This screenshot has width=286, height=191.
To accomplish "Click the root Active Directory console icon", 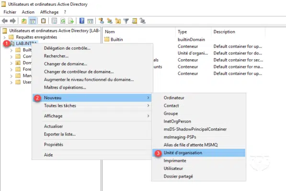I will [x=5, y=31].
